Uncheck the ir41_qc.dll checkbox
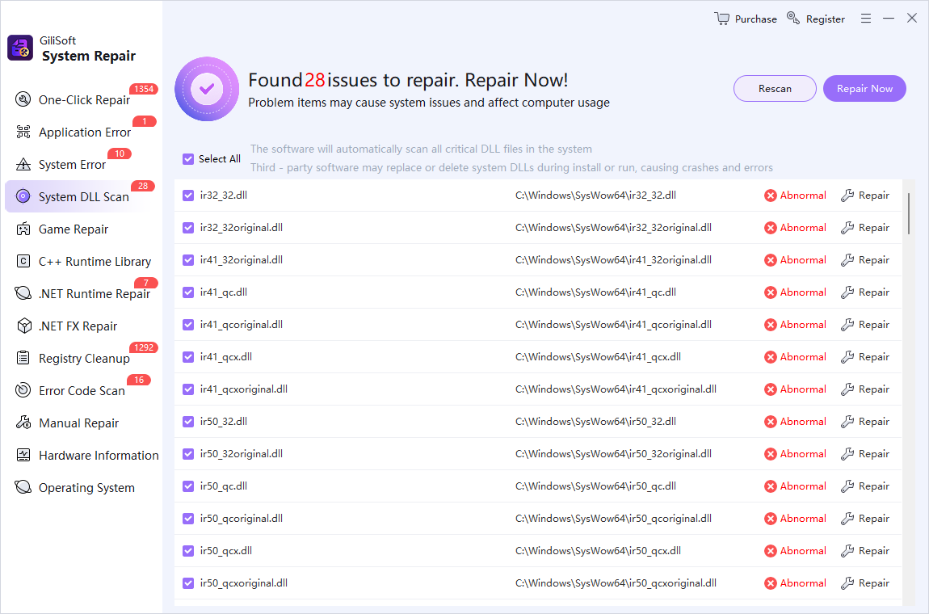The width and height of the screenshot is (929, 614). coord(187,292)
